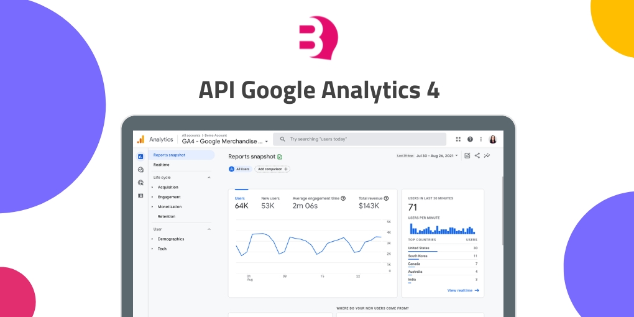The image size is (634, 317).
Task: Click the 71 users in last 30 minutes value
Action: tap(413, 208)
